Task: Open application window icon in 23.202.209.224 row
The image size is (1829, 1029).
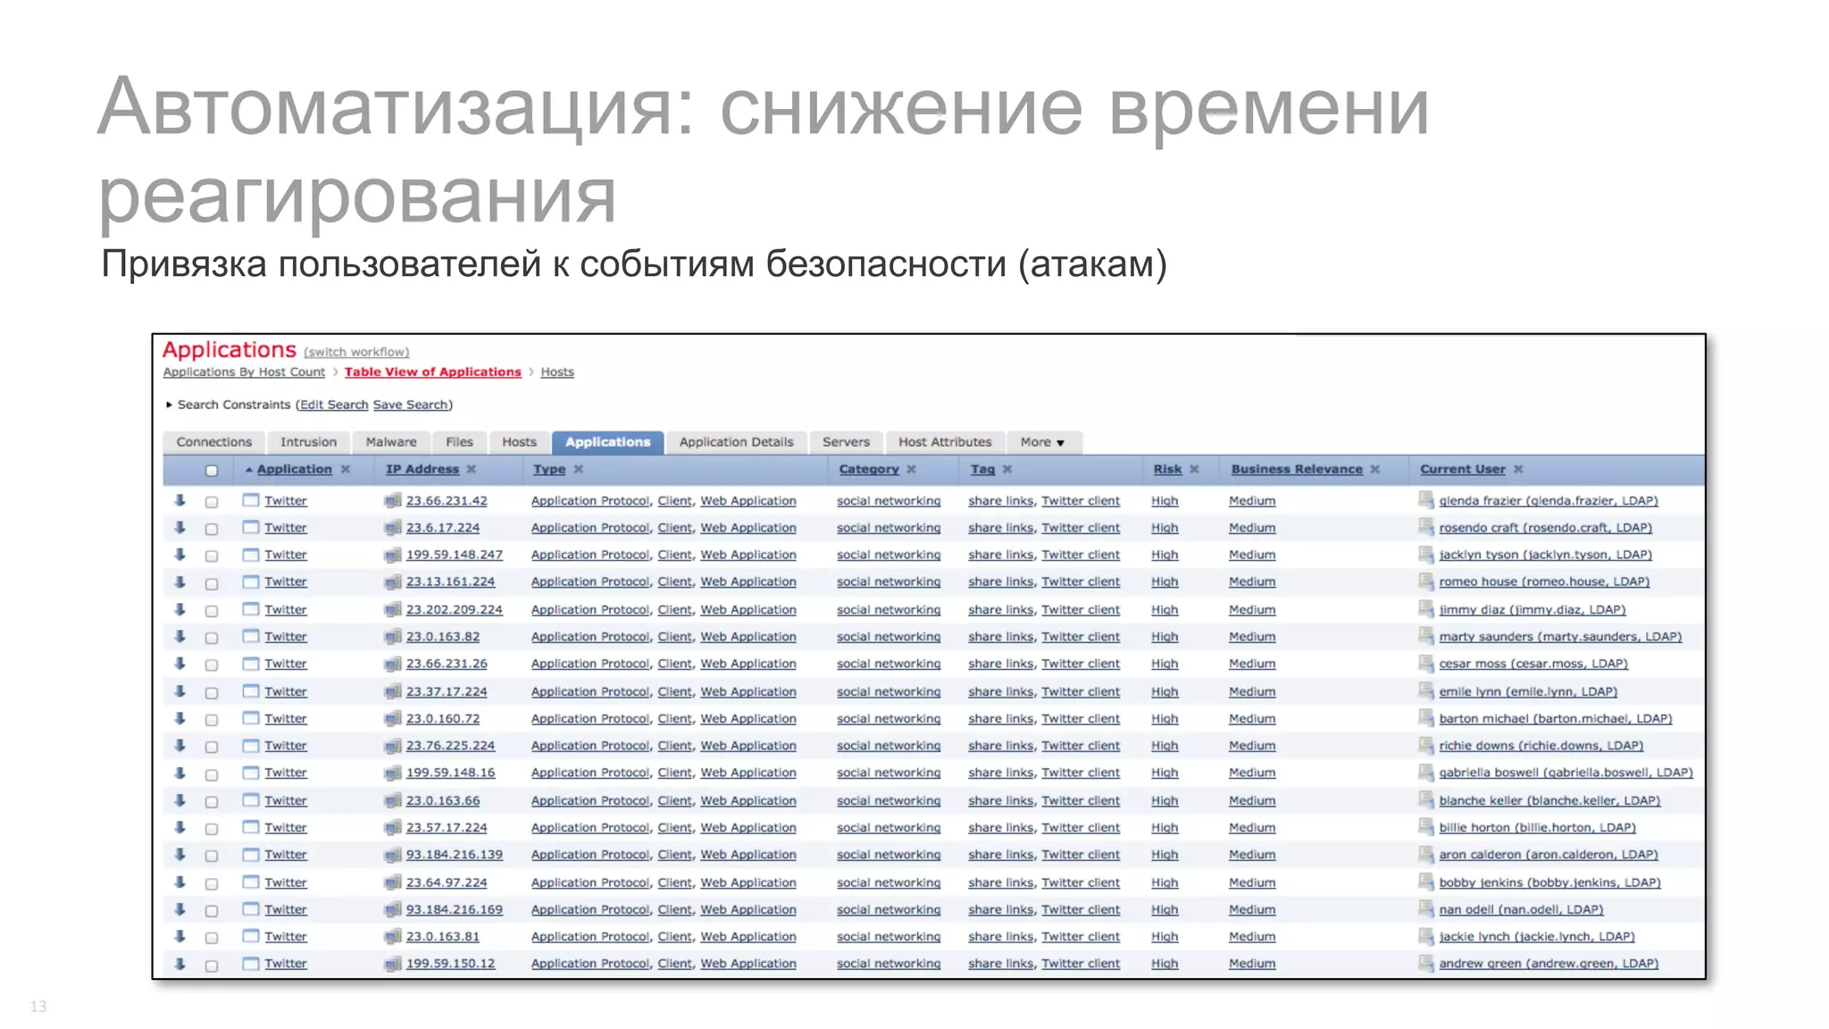Action: [251, 609]
